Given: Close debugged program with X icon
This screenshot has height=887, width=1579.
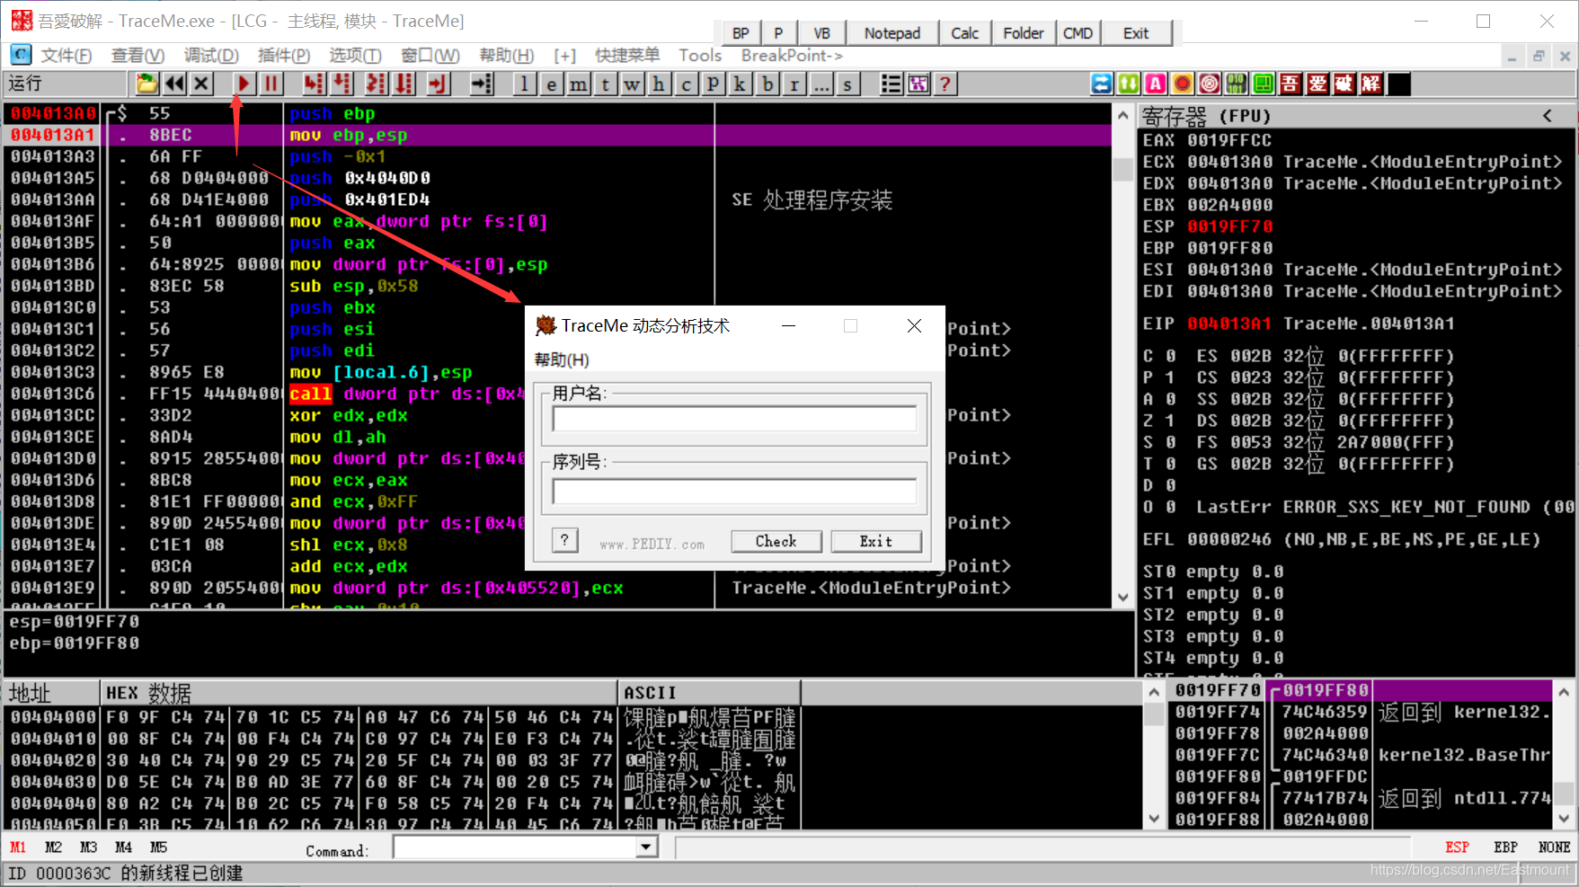Looking at the screenshot, I should pos(201,84).
